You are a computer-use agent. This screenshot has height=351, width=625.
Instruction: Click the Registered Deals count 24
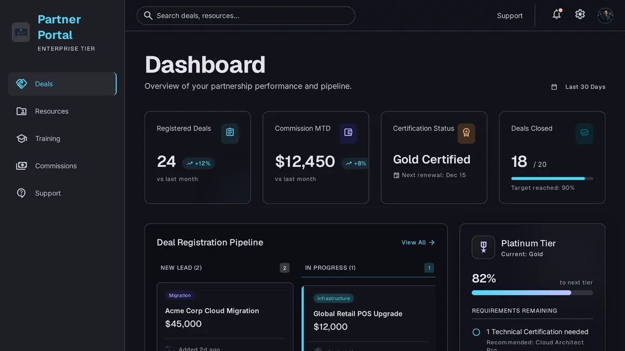coord(166,162)
